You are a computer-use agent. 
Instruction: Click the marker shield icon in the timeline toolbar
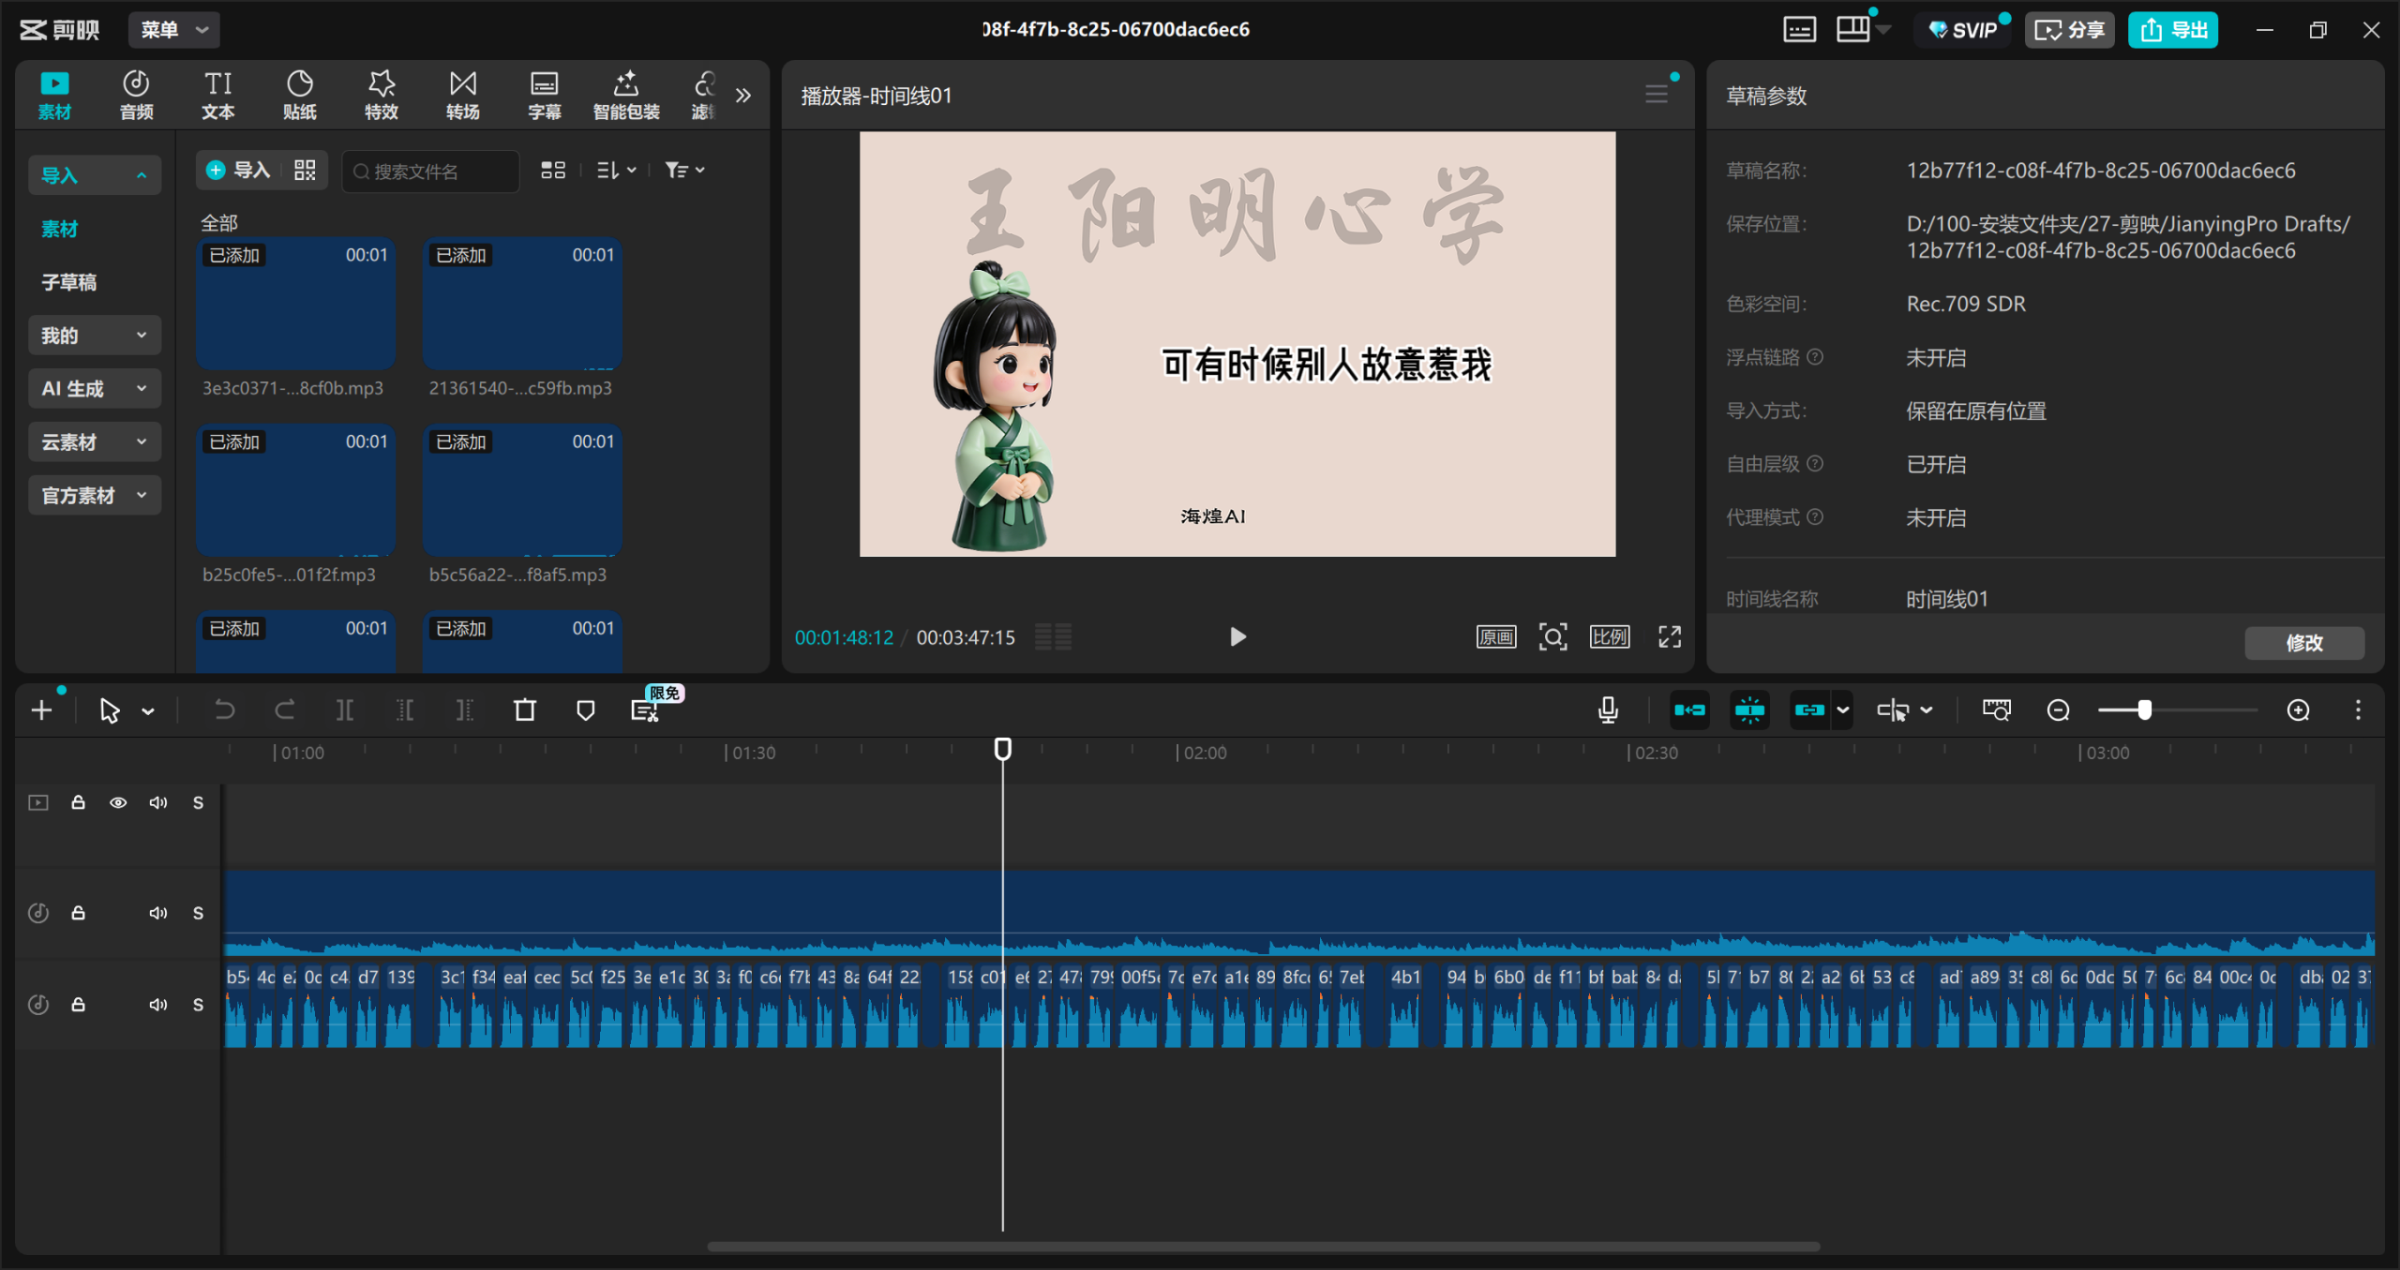(585, 710)
